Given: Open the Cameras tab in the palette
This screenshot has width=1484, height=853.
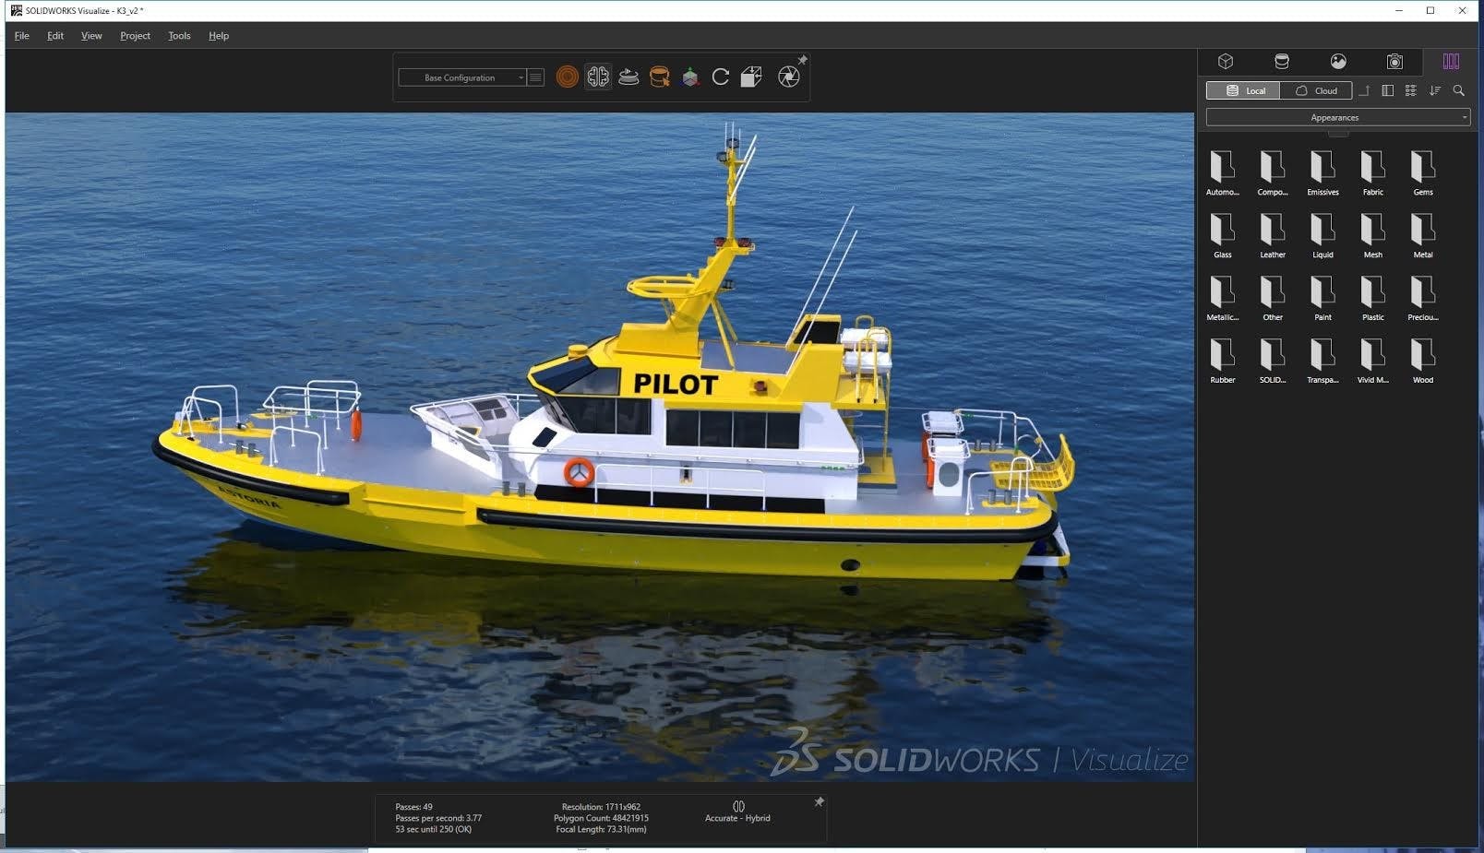Looking at the screenshot, I should pyautogui.click(x=1394, y=62).
